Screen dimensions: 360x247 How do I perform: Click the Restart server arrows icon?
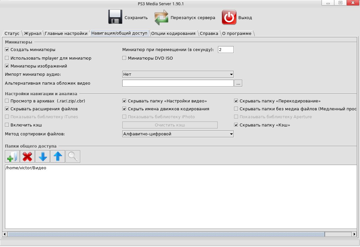[161, 17]
